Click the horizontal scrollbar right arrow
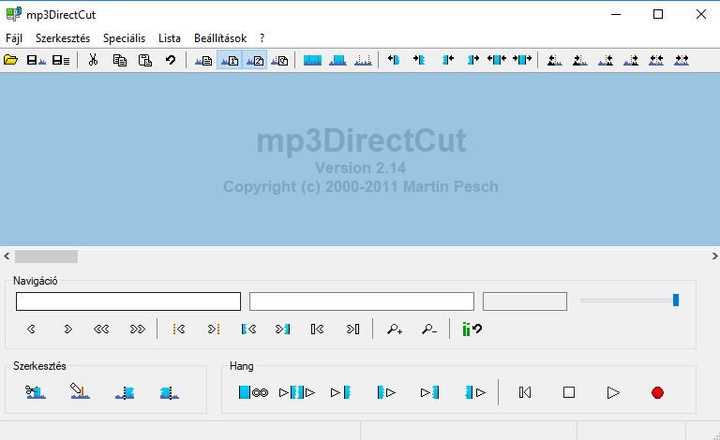Viewport: 720px width, 440px height. click(712, 257)
